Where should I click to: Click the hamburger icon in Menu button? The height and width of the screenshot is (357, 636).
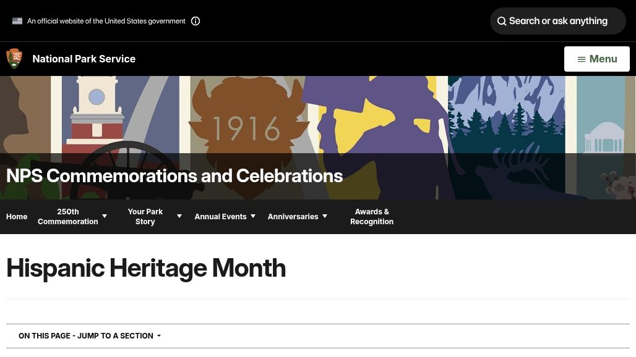click(x=581, y=59)
